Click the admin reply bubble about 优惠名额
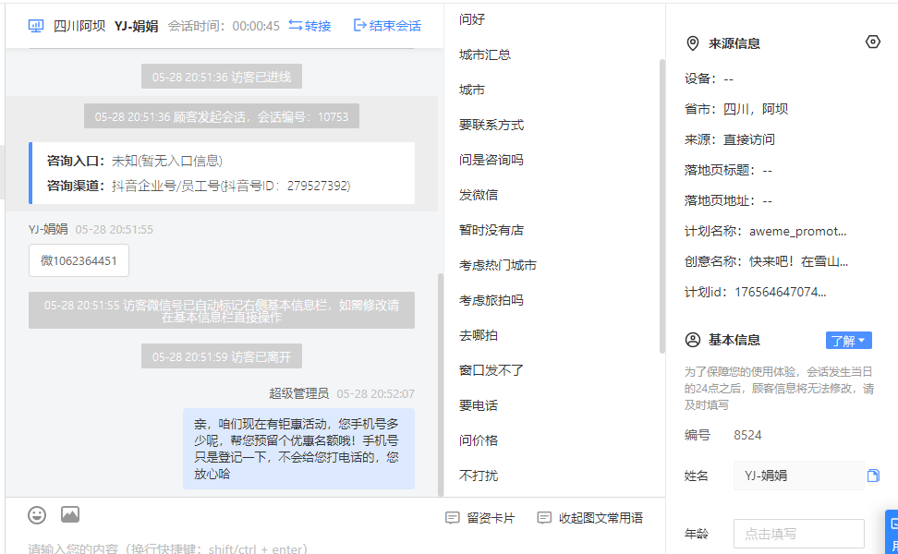Viewport: 898px width, 554px height. click(299, 449)
